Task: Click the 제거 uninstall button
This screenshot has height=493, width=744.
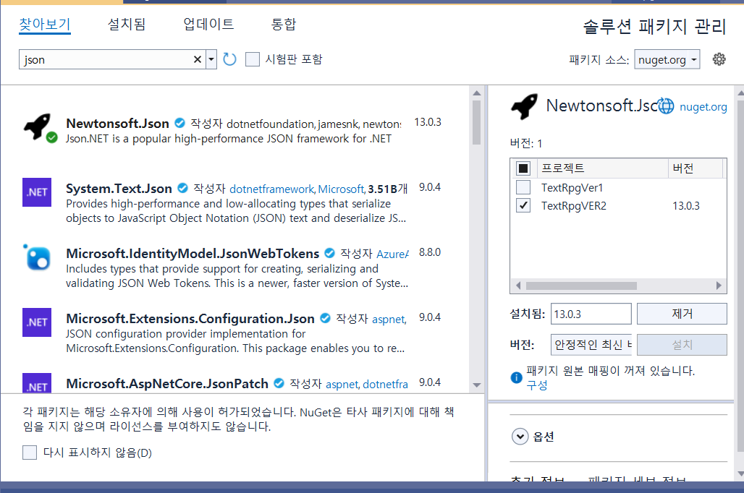Action: coord(682,314)
